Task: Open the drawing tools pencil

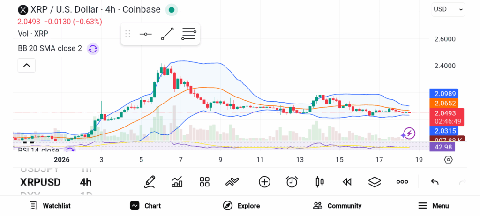Action: (x=150, y=182)
